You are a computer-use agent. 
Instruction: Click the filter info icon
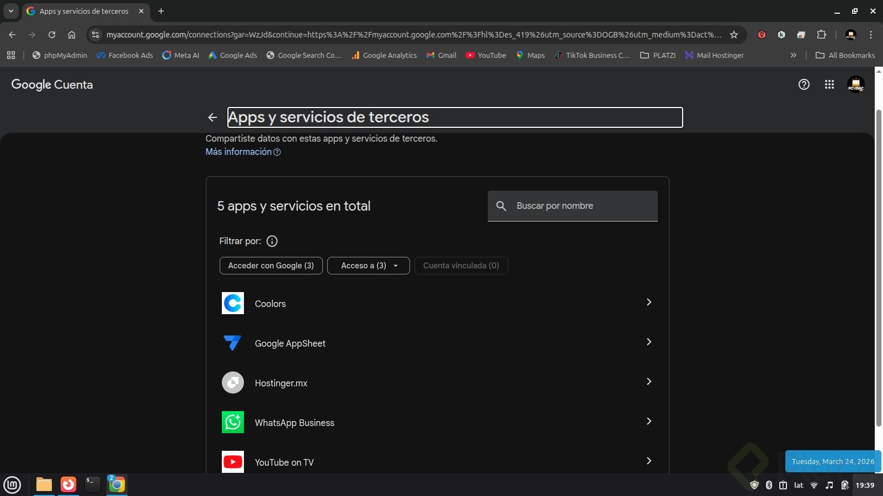click(x=272, y=241)
